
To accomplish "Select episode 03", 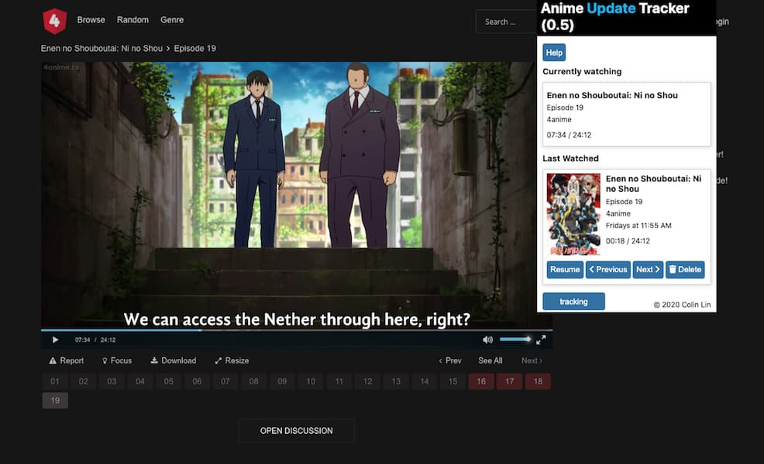I will click(x=112, y=381).
